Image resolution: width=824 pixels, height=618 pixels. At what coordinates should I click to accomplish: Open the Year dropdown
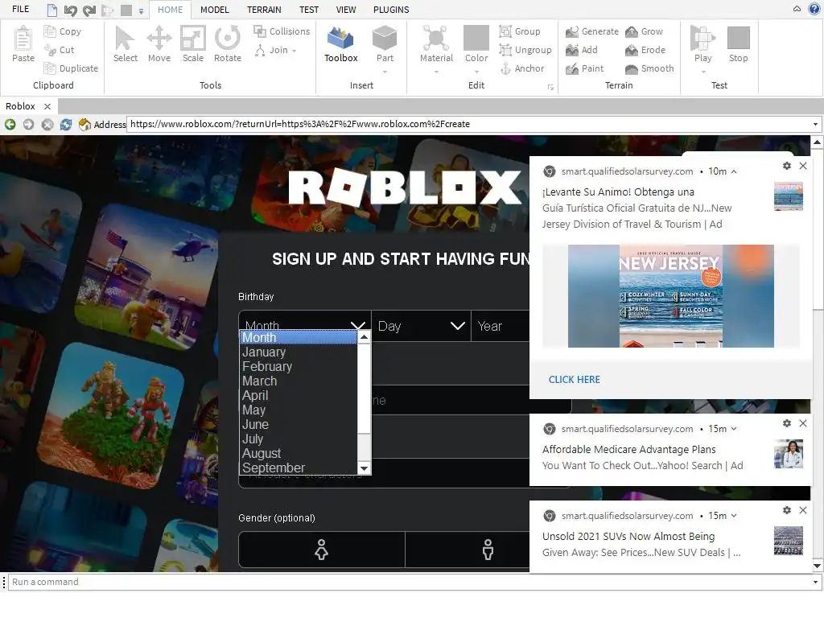[501, 326]
